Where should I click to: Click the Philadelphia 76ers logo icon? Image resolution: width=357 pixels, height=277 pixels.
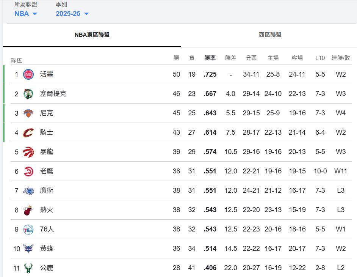click(28, 229)
